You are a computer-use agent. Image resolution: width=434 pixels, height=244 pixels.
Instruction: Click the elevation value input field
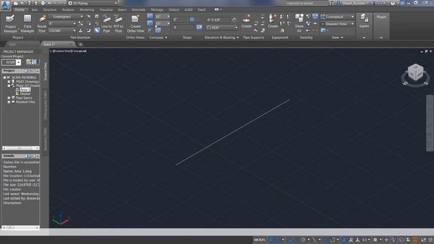pyautogui.click(x=218, y=20)
